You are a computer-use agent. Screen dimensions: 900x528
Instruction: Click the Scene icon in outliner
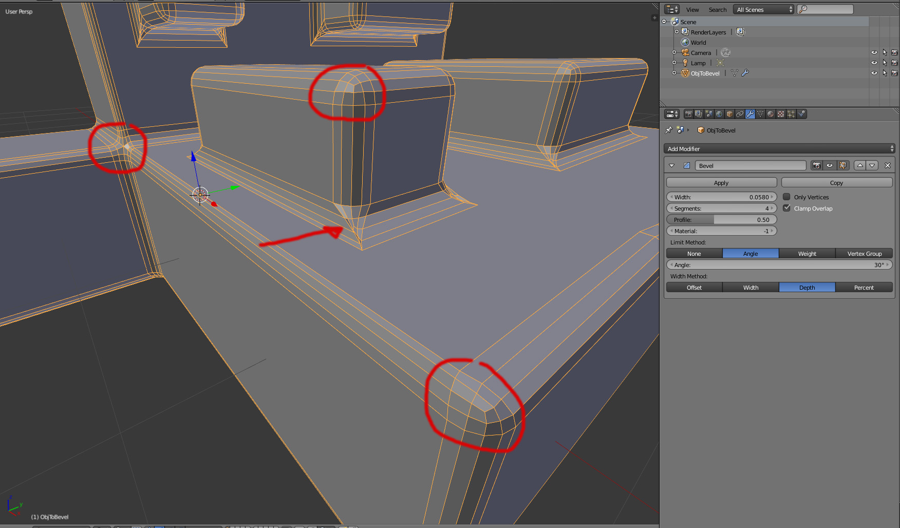[675, 22]
